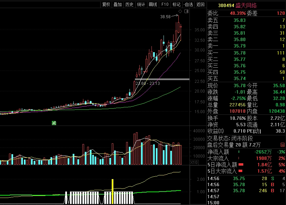This screenshot has height=205, width=286.
Task: Open the red bar-chart icon beside after-hours volume
Action: (283, 145)
